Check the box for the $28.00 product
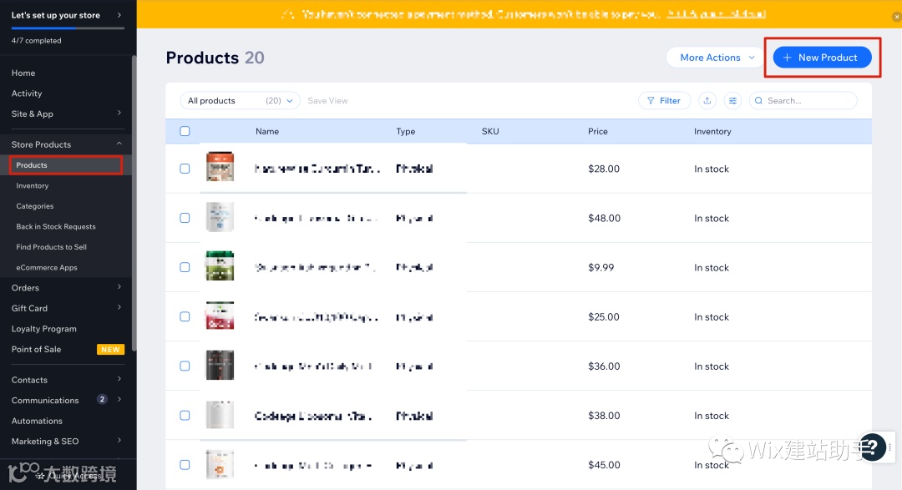 (x=185, y=169)
